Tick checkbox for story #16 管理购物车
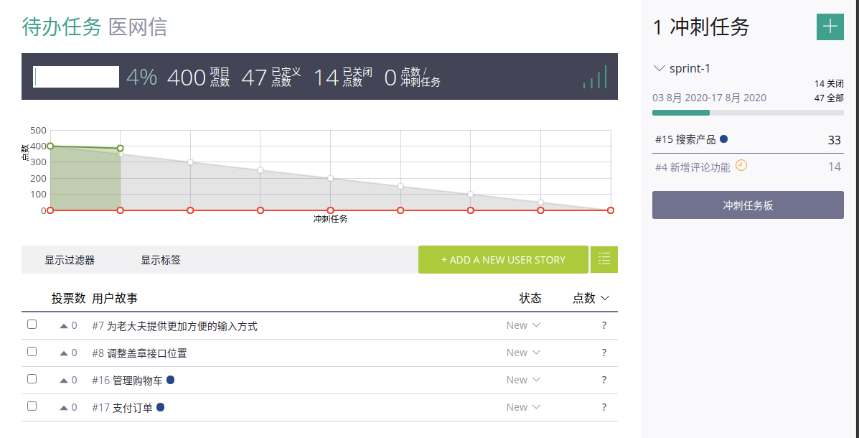The image size is (859, 438). point(32,379)
